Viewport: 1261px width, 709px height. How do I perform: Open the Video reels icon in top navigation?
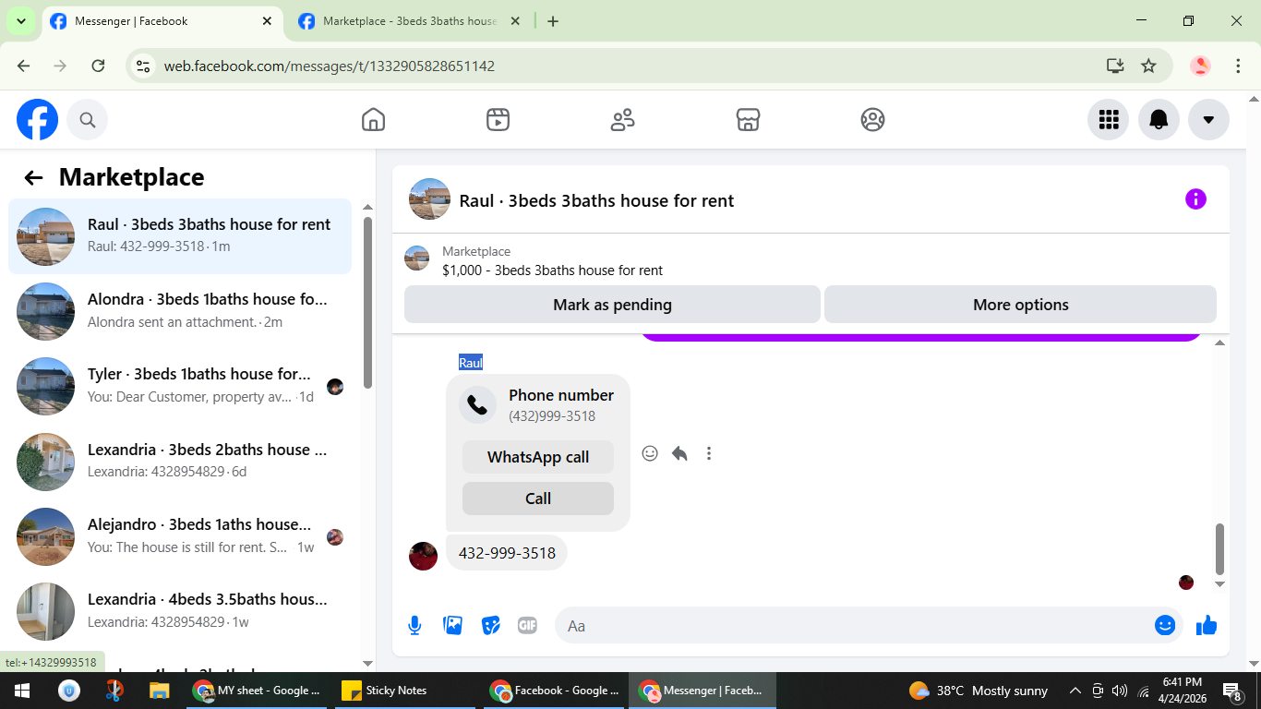click(x=498, y=120)
